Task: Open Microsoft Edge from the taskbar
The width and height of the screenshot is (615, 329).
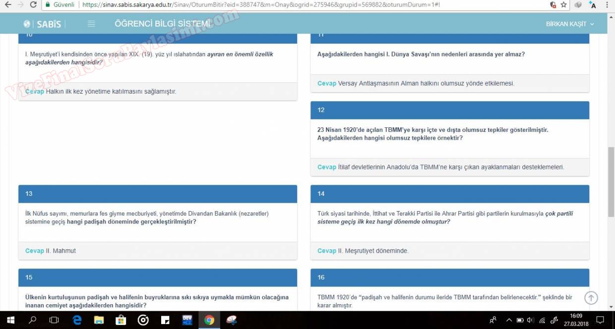Action: point(77,320)
